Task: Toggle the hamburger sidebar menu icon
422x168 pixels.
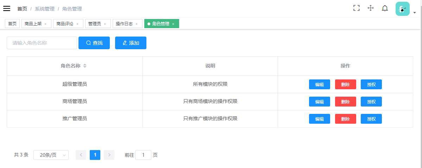Action: [x=7, y=8]
